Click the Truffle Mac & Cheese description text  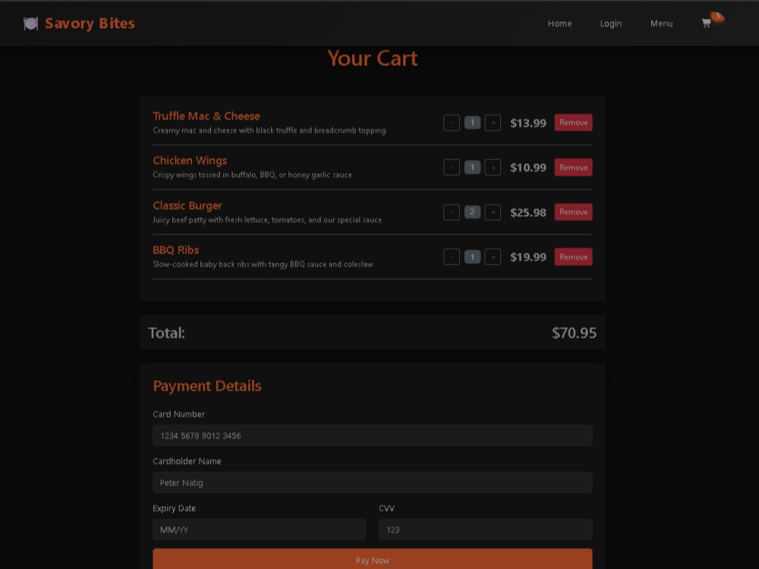click(x=269, y=130)
